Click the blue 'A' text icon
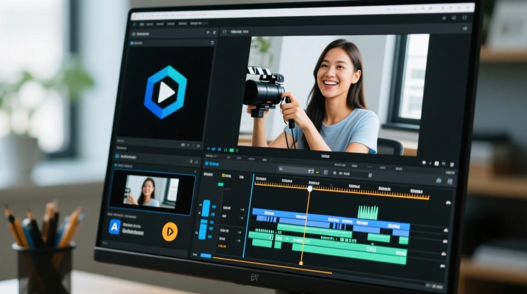 [114, 227]
